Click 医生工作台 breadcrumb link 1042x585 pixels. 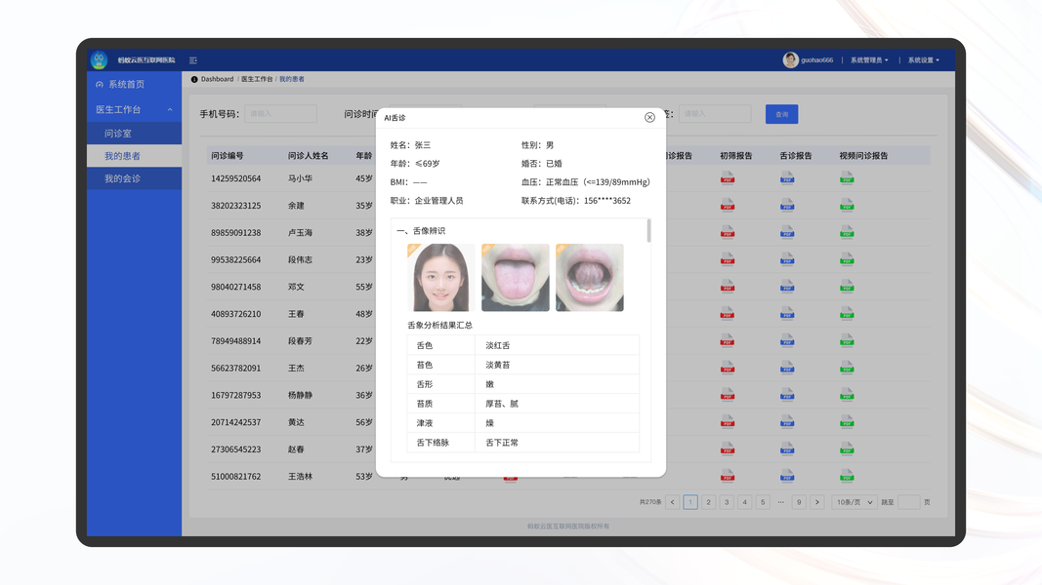coord(257,79)
